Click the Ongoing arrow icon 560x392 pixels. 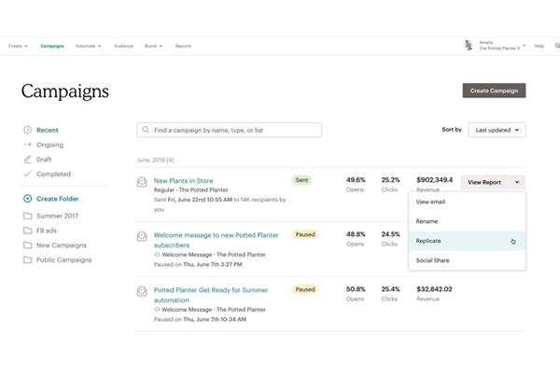pyautogui.click(x=27, y=145)
